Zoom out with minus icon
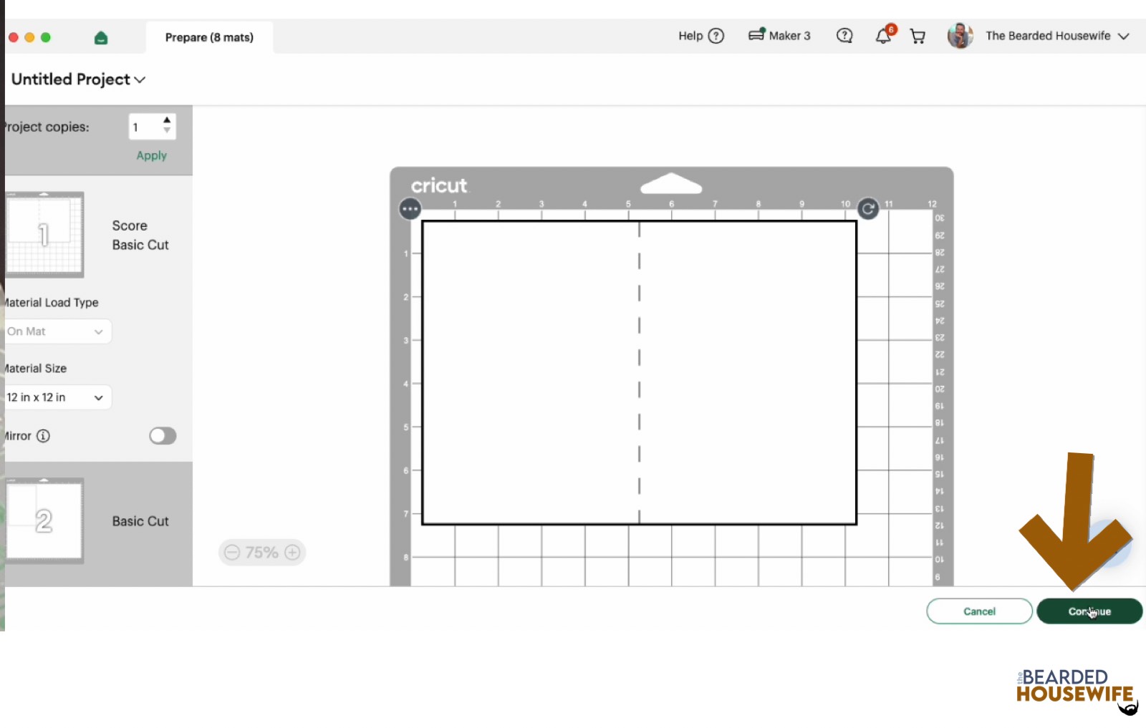 (x=232, y=552)
